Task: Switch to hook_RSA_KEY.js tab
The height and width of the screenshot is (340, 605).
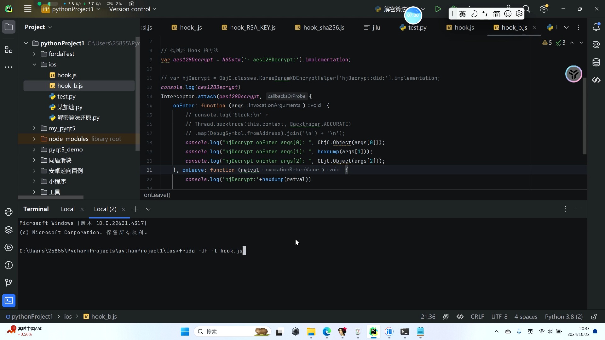Action: click(x=249, y=27)
